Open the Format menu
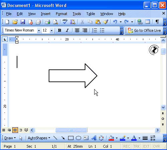 click(61, 14)
